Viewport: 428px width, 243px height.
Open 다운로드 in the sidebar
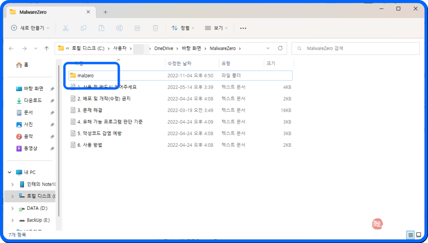point(29,100)
